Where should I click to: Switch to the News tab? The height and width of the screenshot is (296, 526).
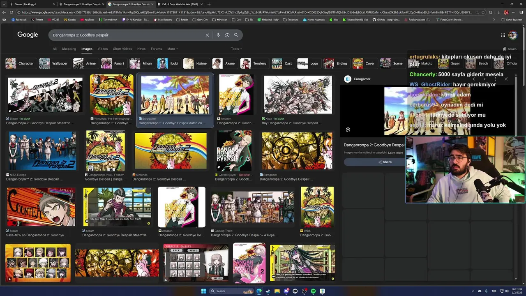(x=141, y=49)
